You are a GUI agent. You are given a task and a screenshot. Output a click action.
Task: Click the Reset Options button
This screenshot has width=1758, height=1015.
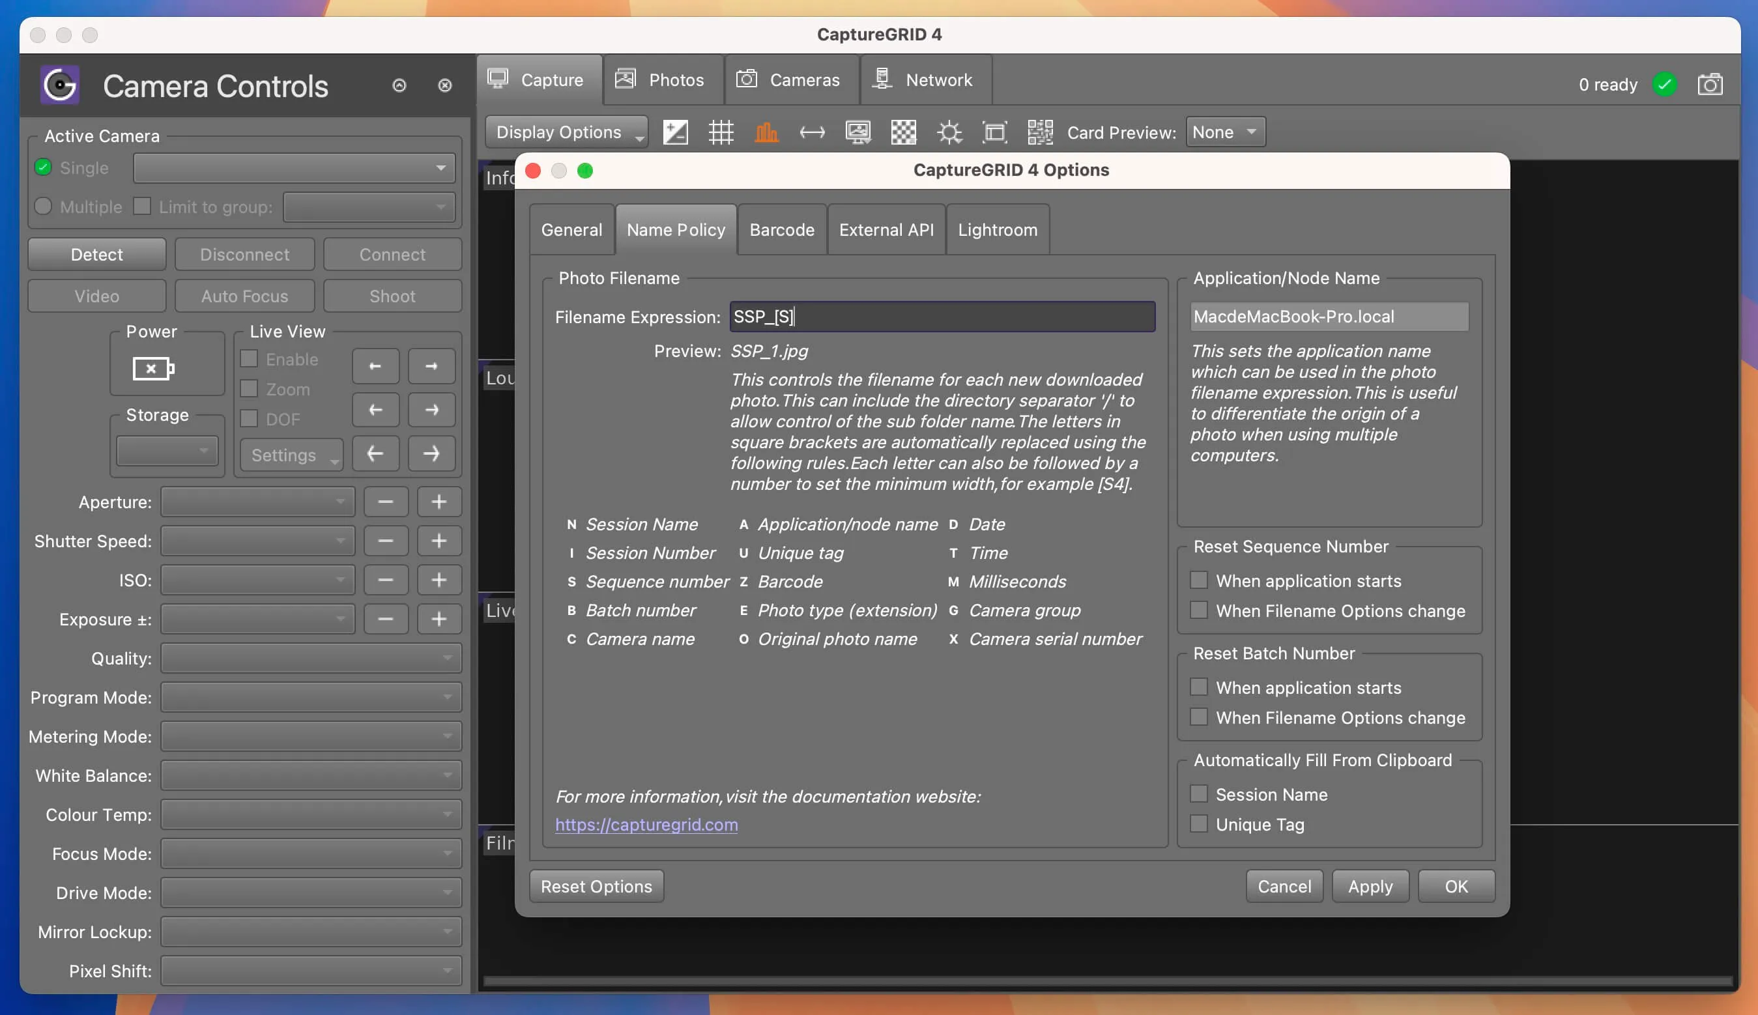coord(597,886)
